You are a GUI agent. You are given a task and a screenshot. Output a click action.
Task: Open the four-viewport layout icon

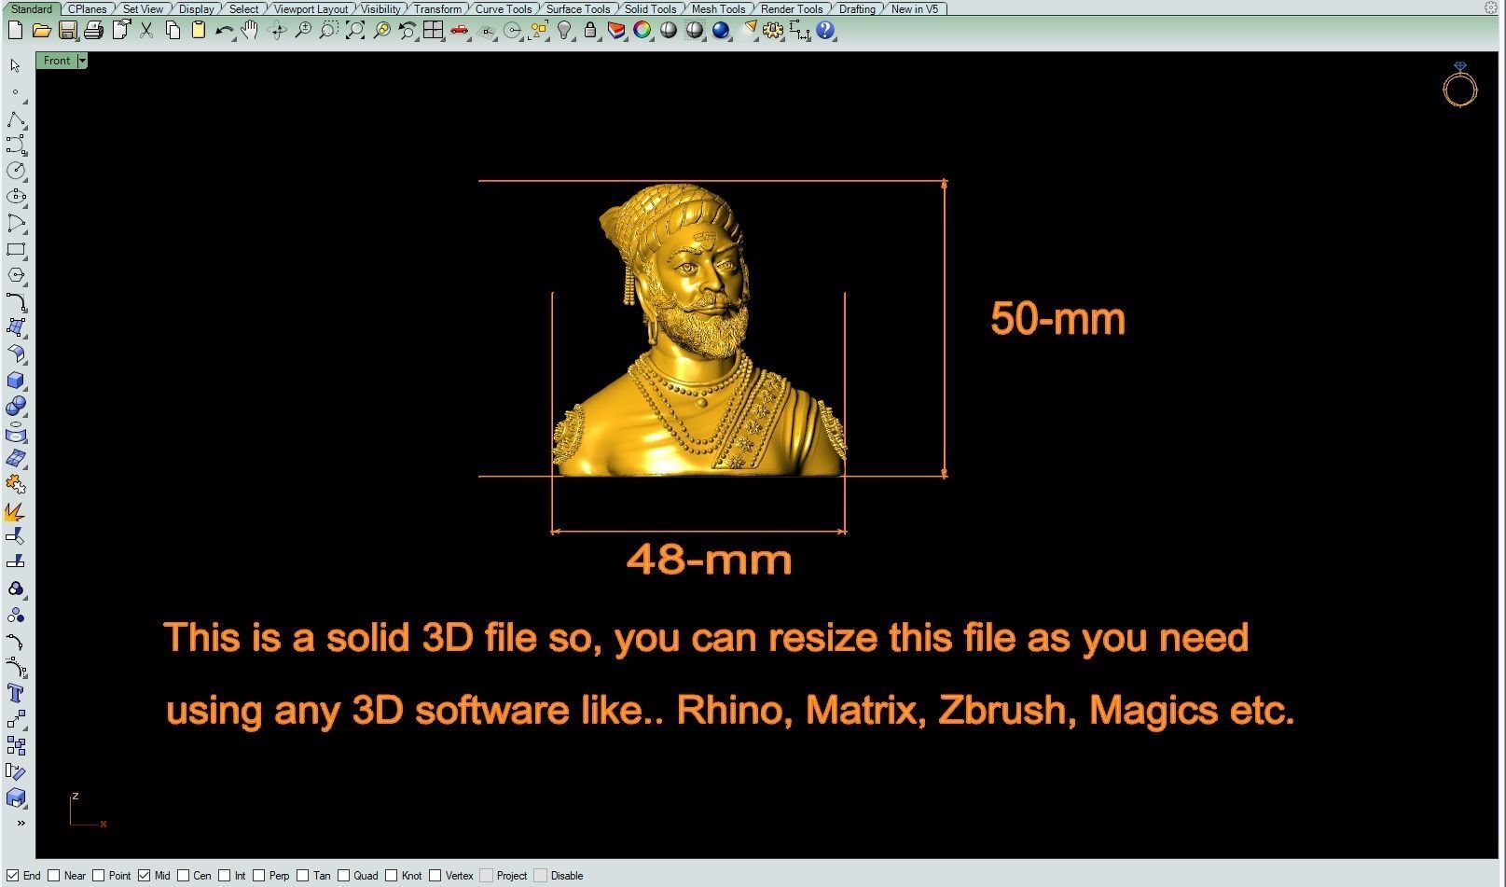click(x=434, y=31)
